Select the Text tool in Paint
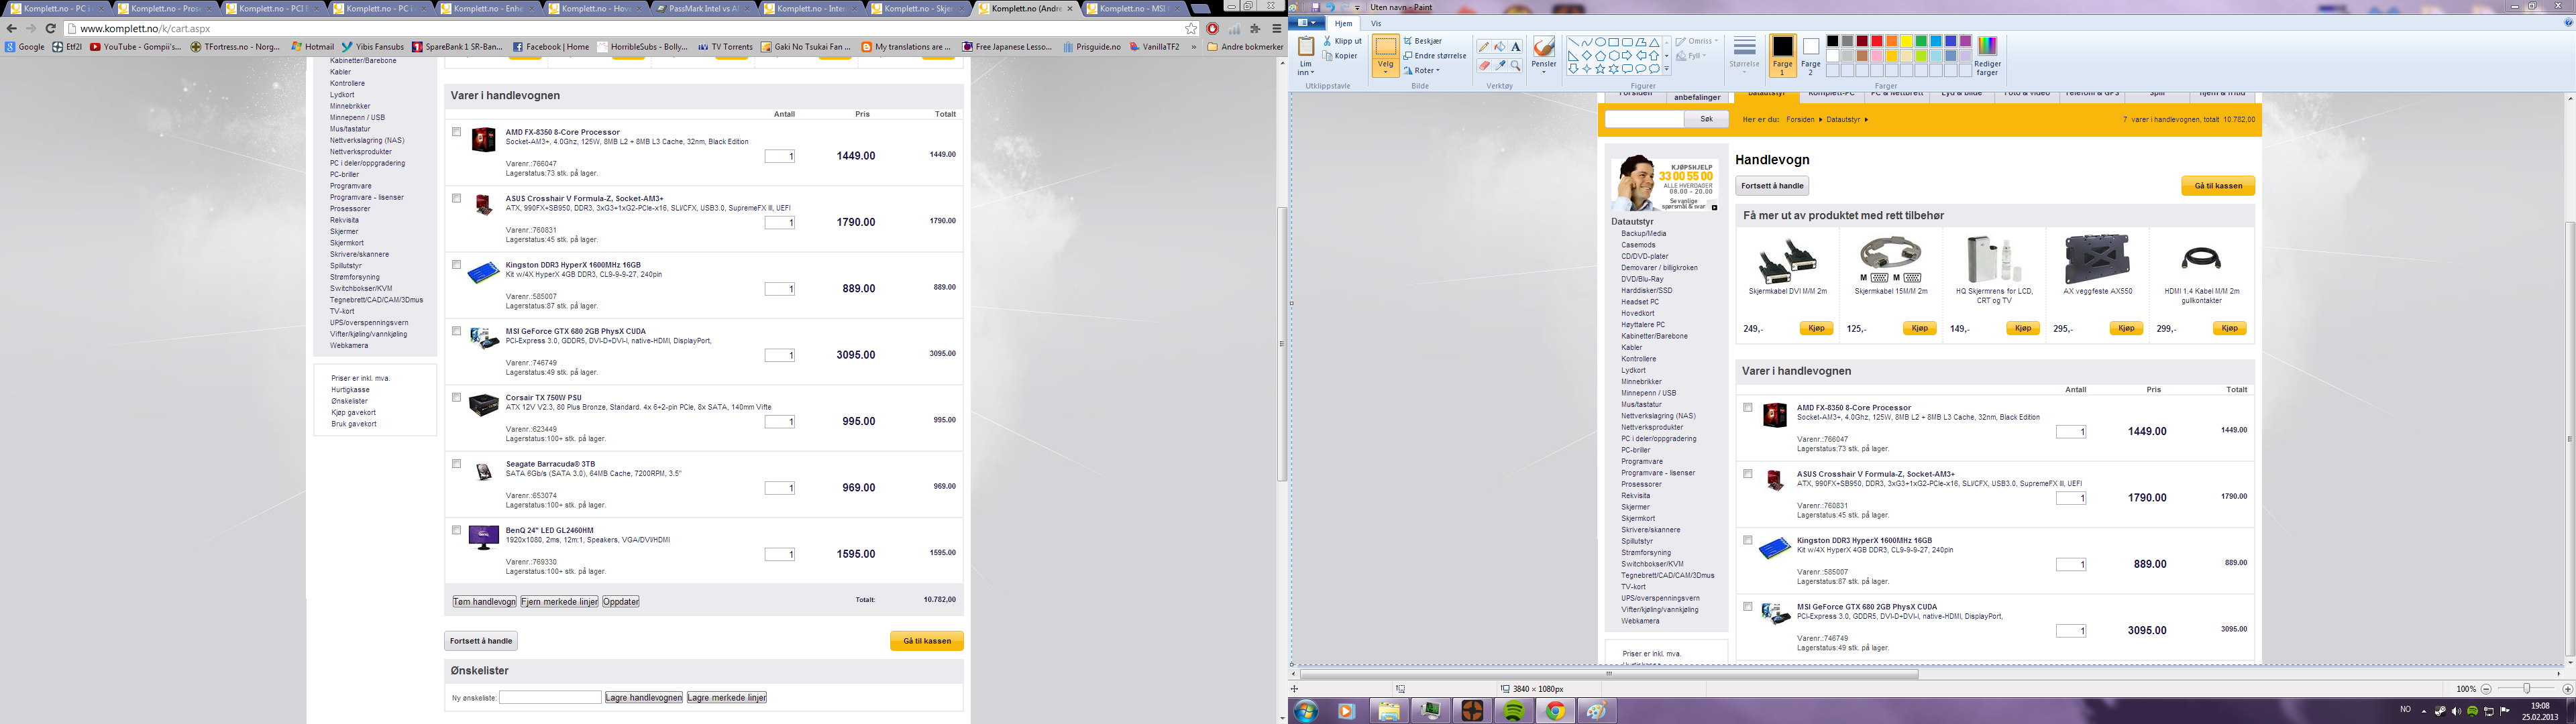Viewport: 2576px width, 724px height. pyautogui.click(x=1516, y=46)
